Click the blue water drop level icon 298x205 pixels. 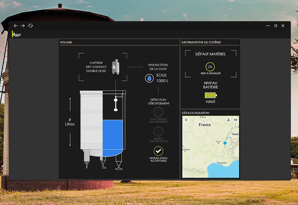point(149,78)
